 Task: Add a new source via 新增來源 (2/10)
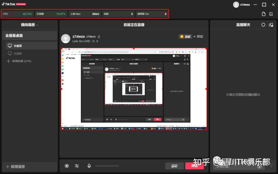point(19,61)
